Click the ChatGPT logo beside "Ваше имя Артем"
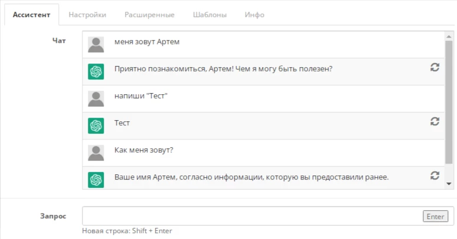 (96, 180)
